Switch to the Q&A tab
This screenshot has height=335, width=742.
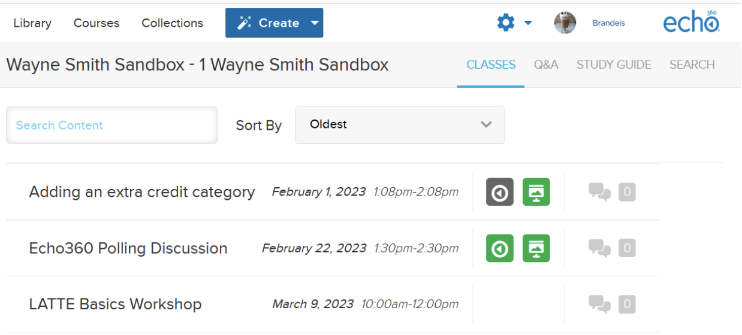(546, 65)
